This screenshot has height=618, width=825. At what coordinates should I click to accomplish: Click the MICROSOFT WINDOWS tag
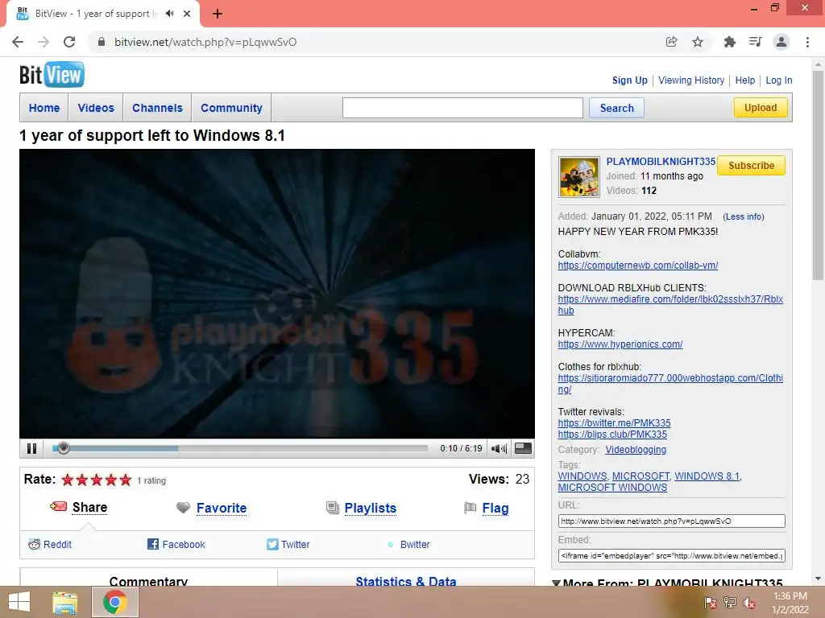[x=612, y=487]
